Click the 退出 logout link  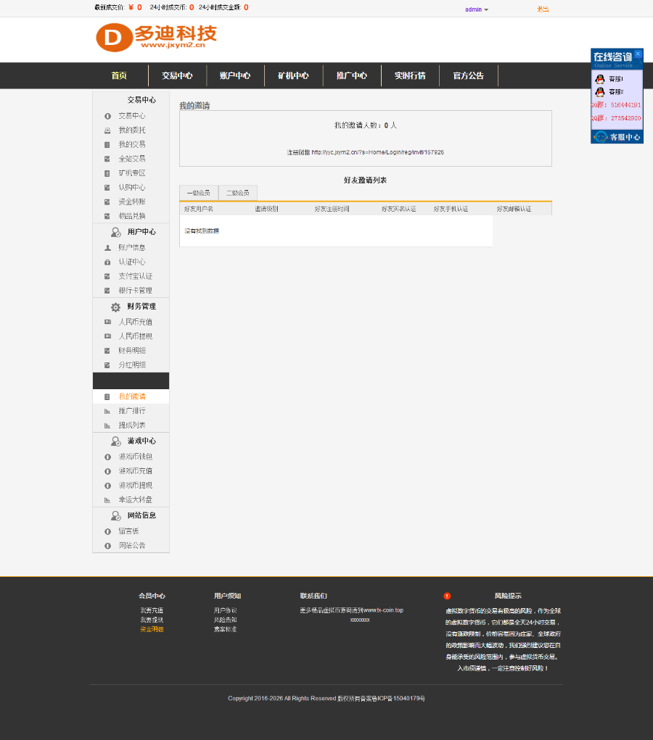(543, 9)
